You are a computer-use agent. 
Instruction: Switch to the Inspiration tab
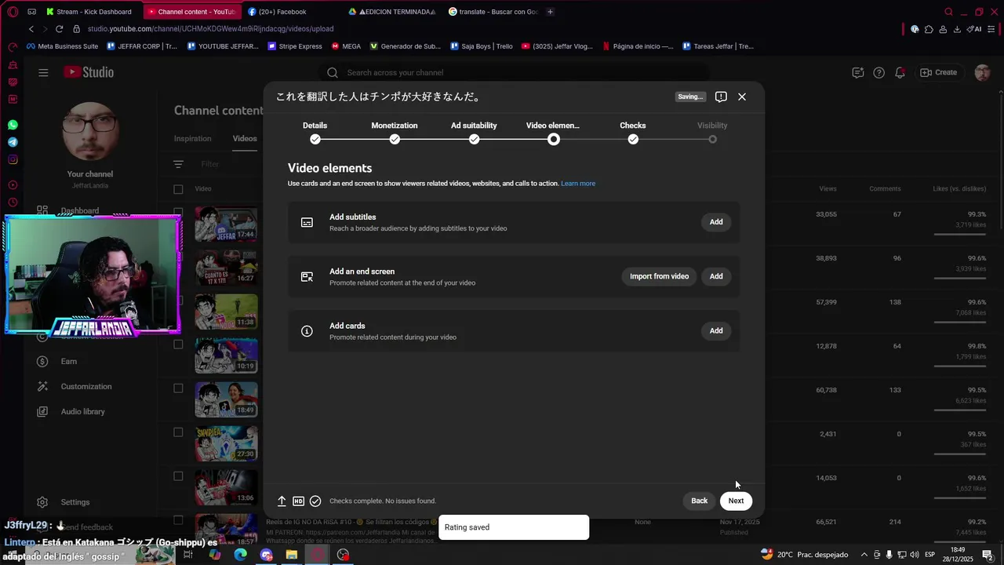192,138
